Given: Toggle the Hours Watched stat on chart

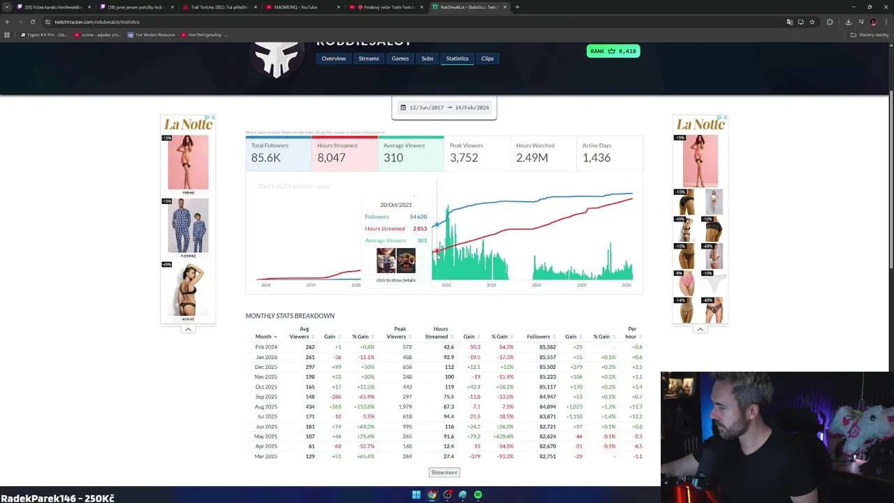Looking at the screenshot, I should click(x=543, y=153).
